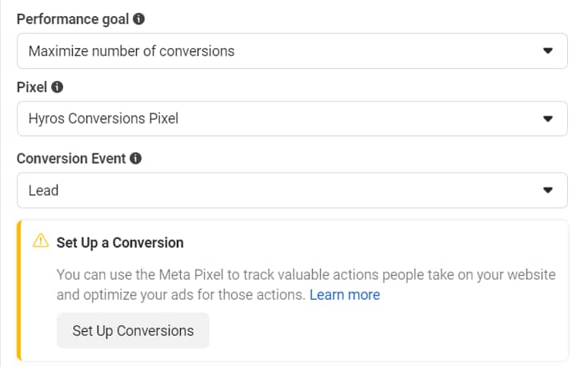Click the caret arrow in Performance goal field
The height and width of the screenshot is (367, 584).
pos(547,50)
